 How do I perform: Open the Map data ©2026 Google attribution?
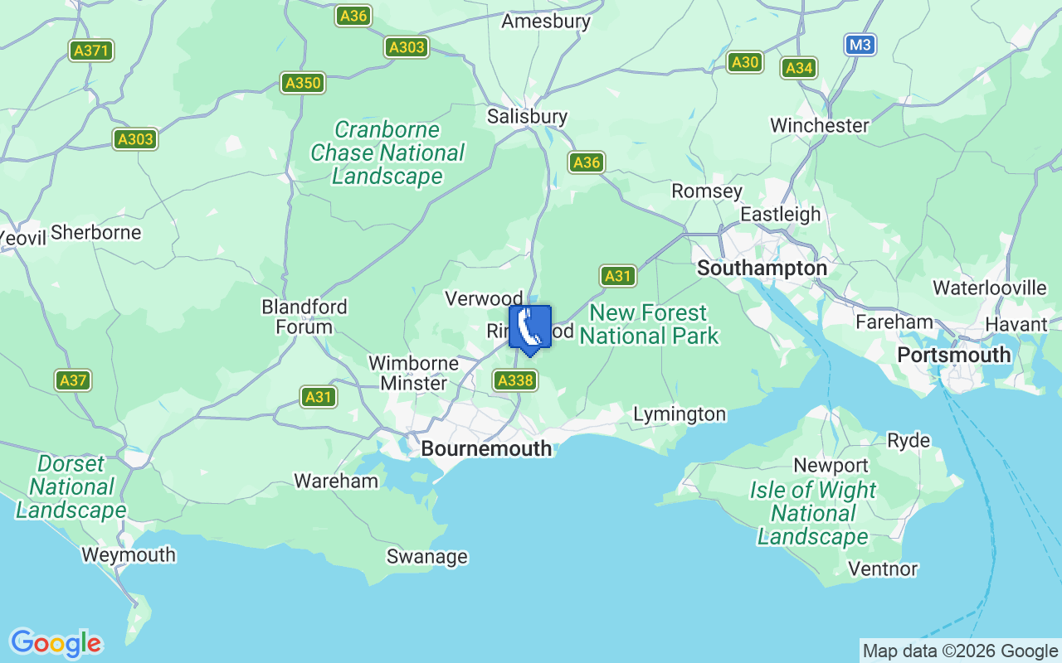point(960,651)
